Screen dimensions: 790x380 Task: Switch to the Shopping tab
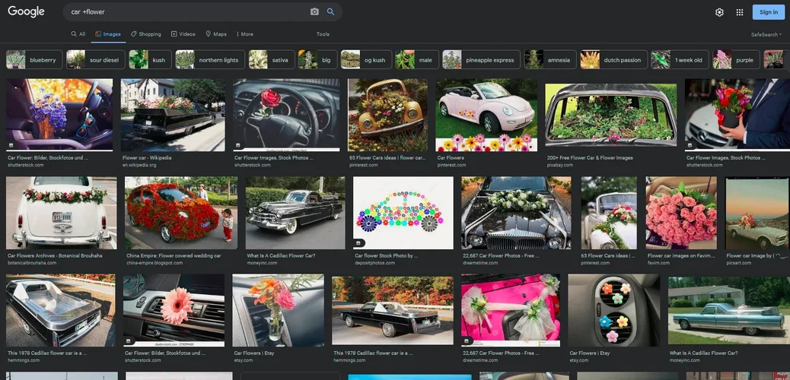(146, 34)
